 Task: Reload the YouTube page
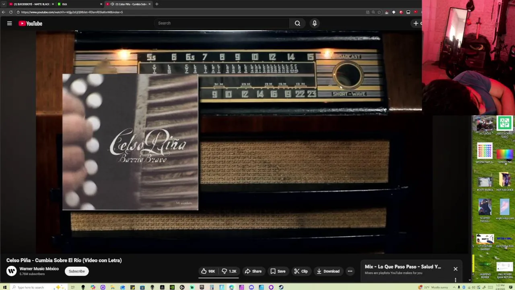pos(10,12)
